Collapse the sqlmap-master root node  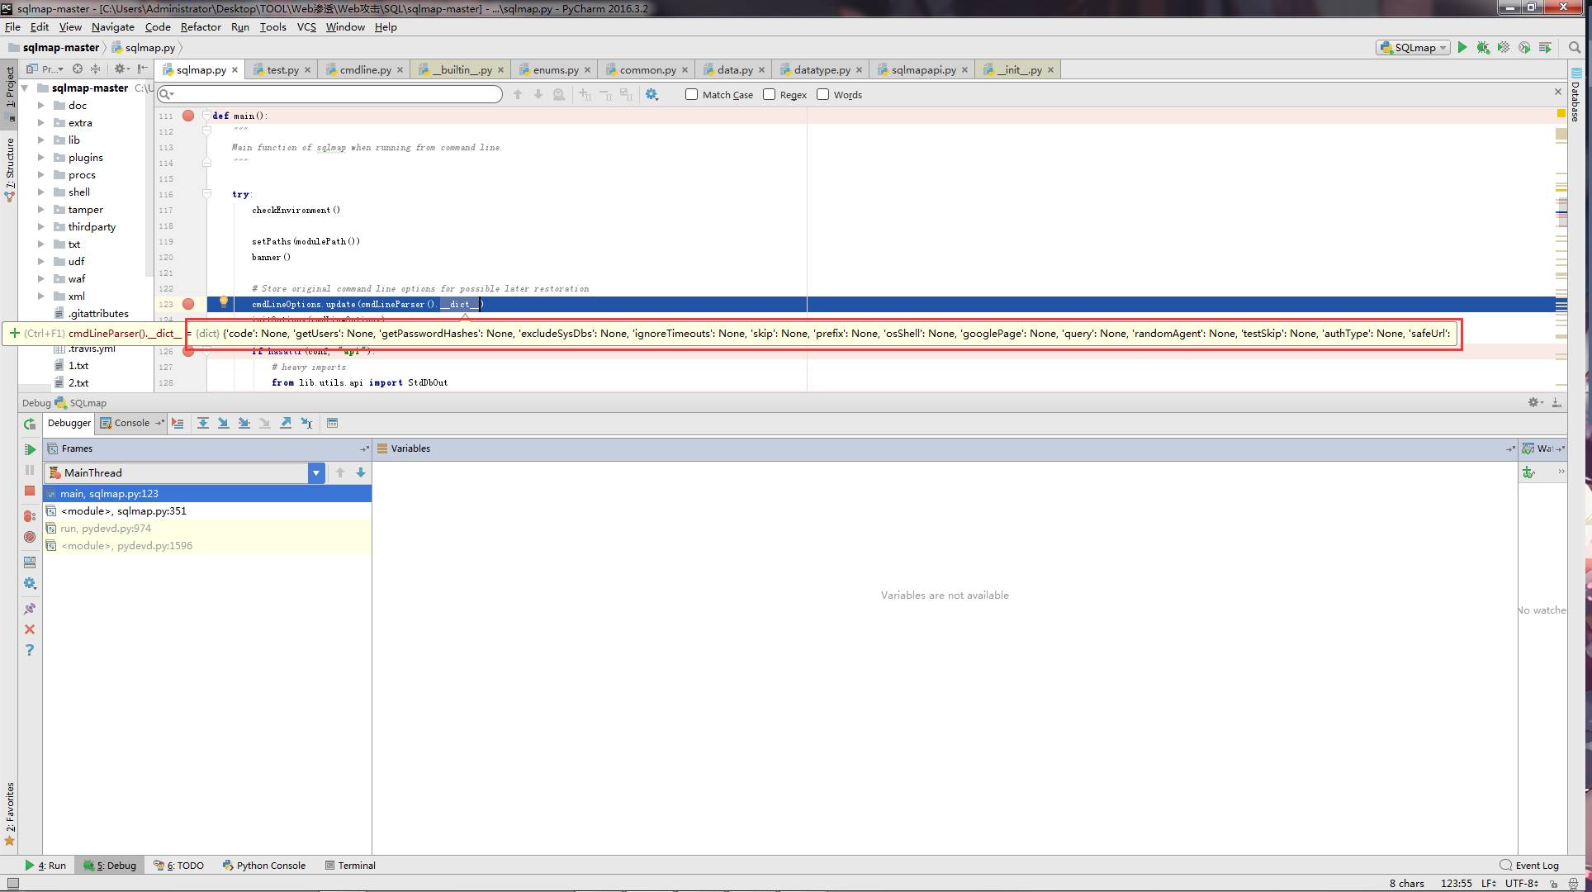25,88
